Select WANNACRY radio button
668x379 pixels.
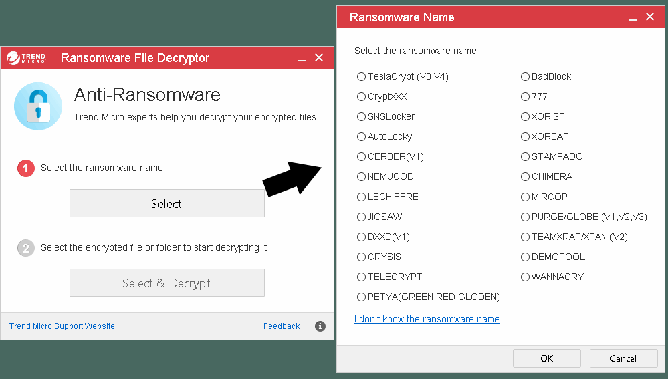[x=526, y=277]
